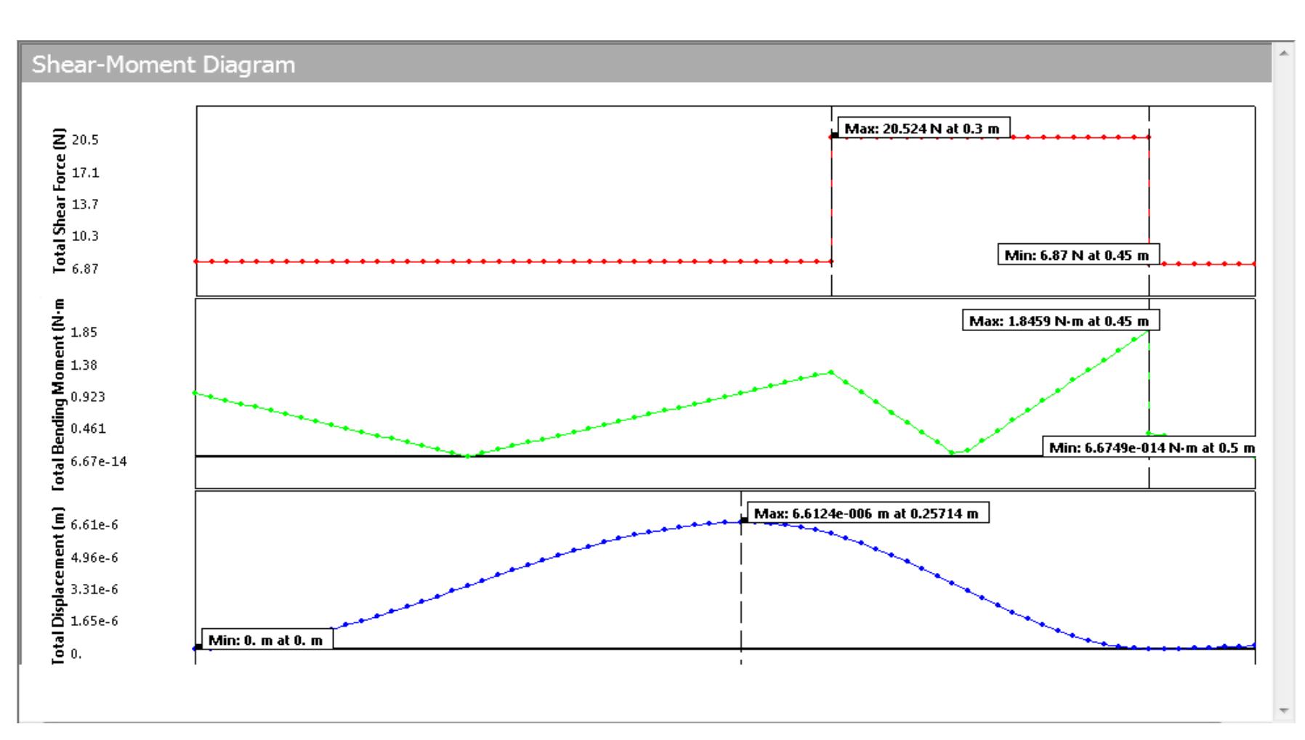The height and width of the screenshot is (740, 1305).
Task: Select the Max: 6.6124e-006 m displacement annotation
Action: [x=869, y=513]
